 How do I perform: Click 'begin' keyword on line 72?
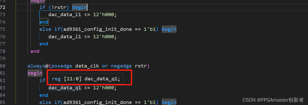pyautogui.click(x=80, y=7)
